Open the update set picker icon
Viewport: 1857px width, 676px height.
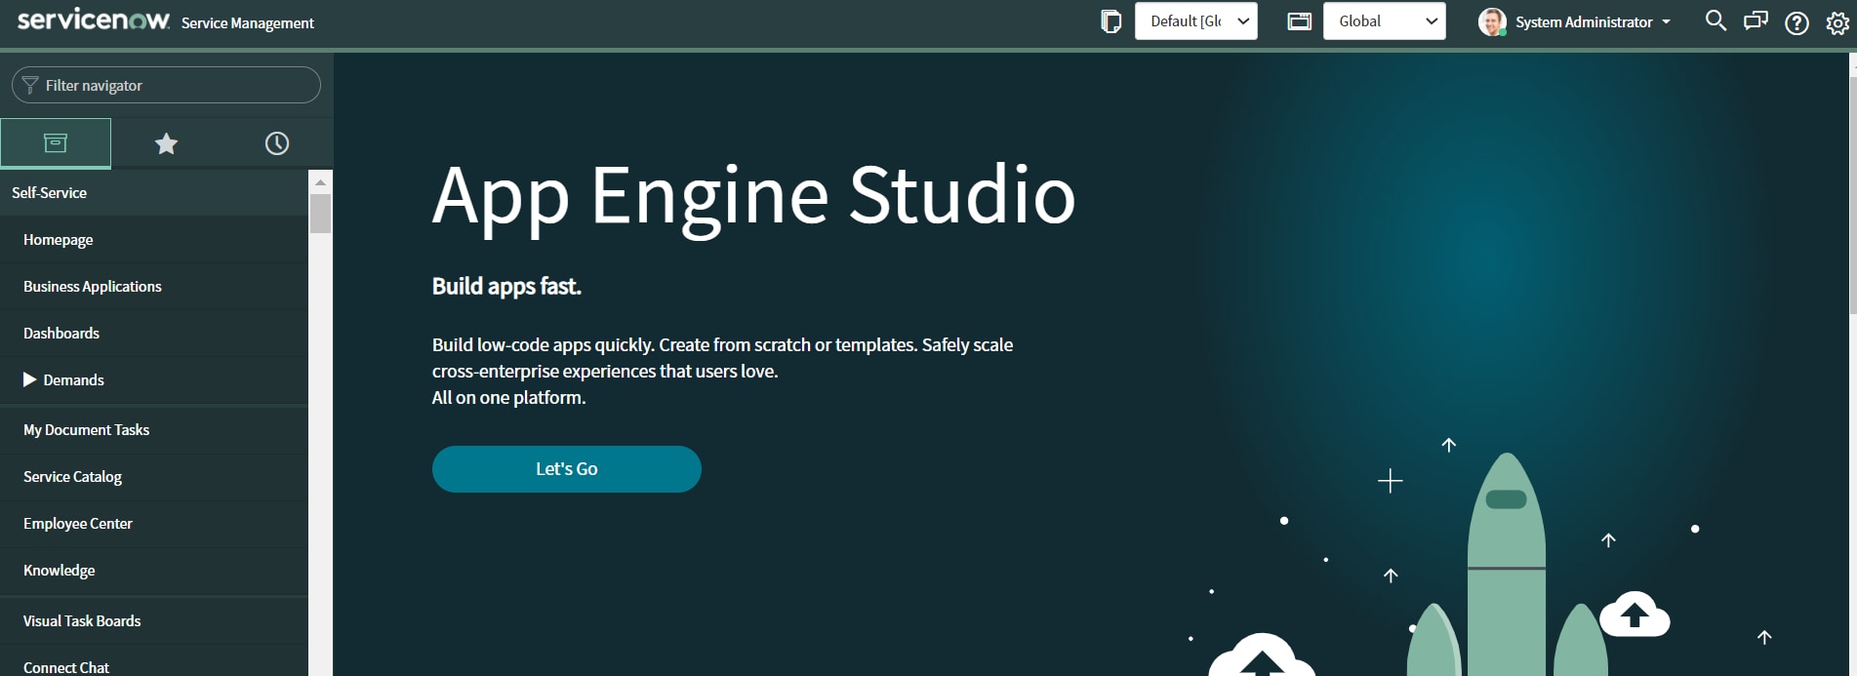pyautogui.click(x=1110, y=21)
